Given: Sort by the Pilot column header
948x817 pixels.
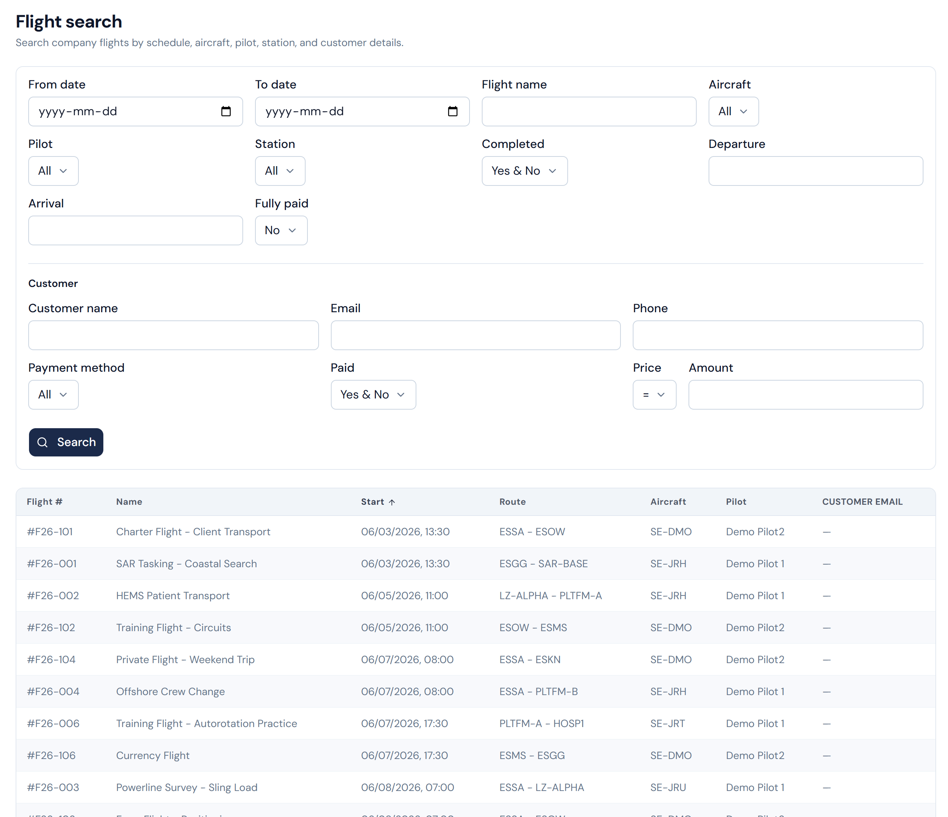Looking at the screenshot, I should (x=736, y=502).
